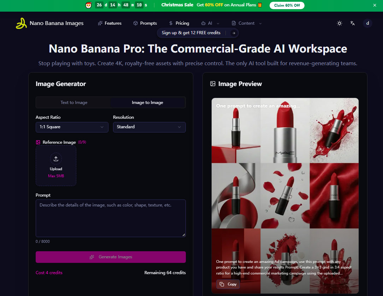The width and height of the screenshot is (383, 296).
Task: Click the Reference Image picture icon
Action: pyautogui.click(x=38, y=142)
